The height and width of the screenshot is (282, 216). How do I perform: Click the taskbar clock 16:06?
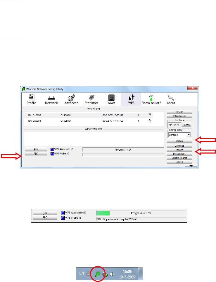[127, 272]
